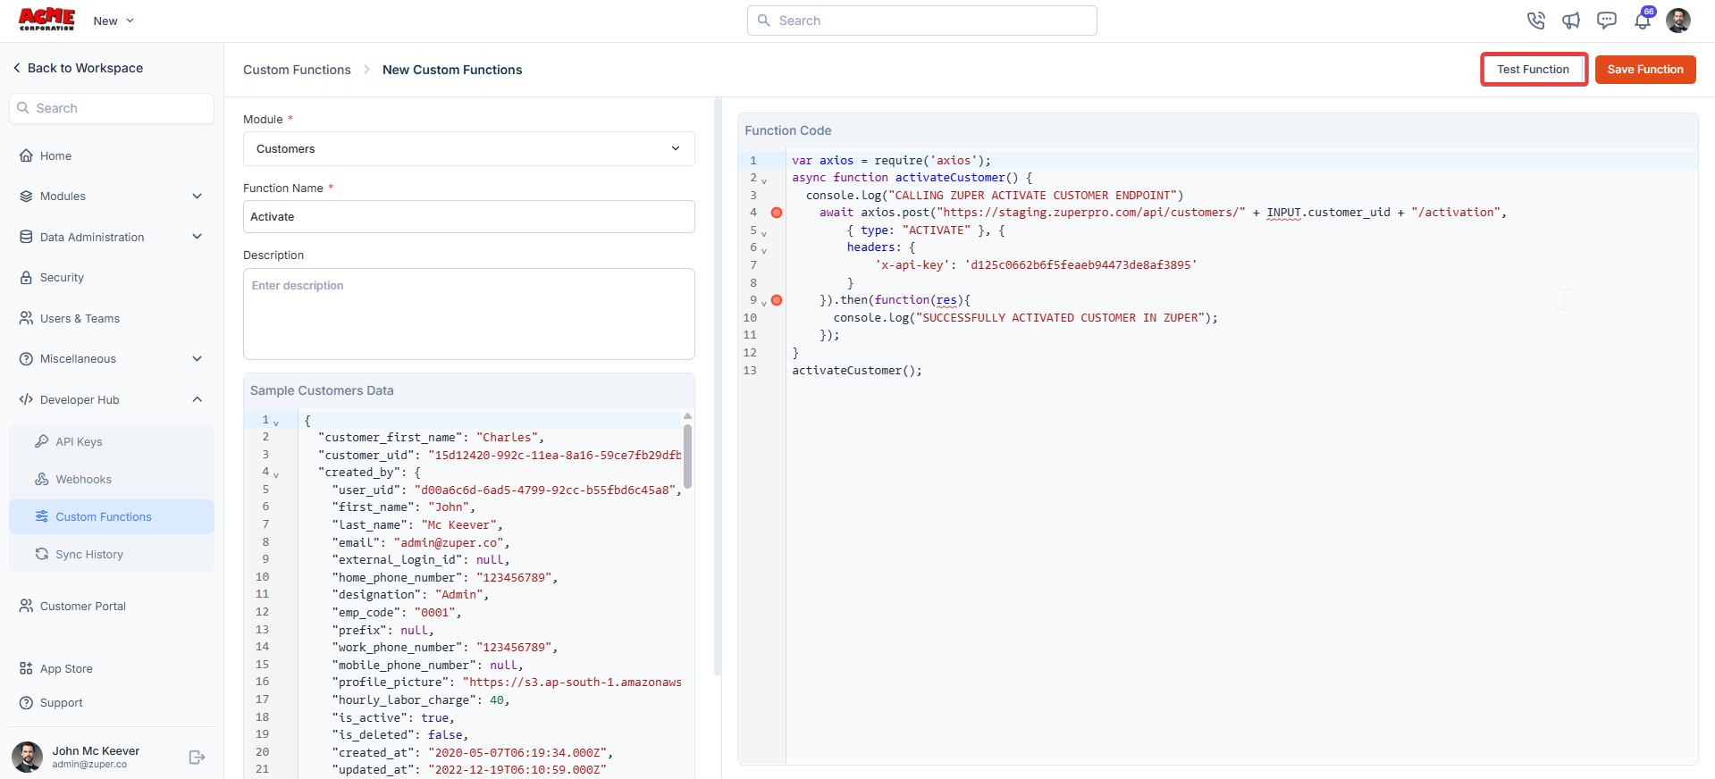Click the Test Function button
The width and height of the screenshot is (1715, 779).
(1534, 69)
